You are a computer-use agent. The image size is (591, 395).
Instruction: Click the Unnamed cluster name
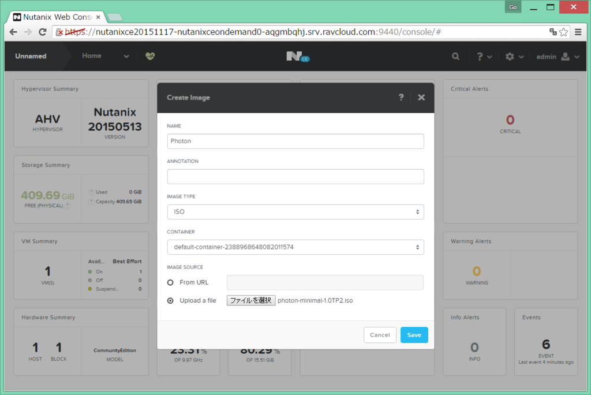coord(31,56)
